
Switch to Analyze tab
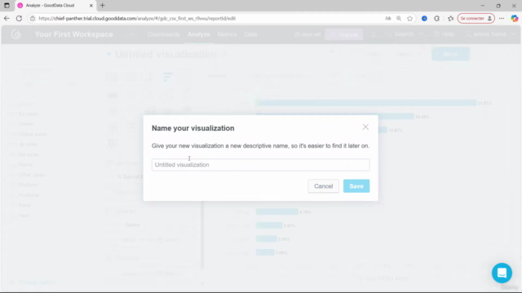point(199,34)
